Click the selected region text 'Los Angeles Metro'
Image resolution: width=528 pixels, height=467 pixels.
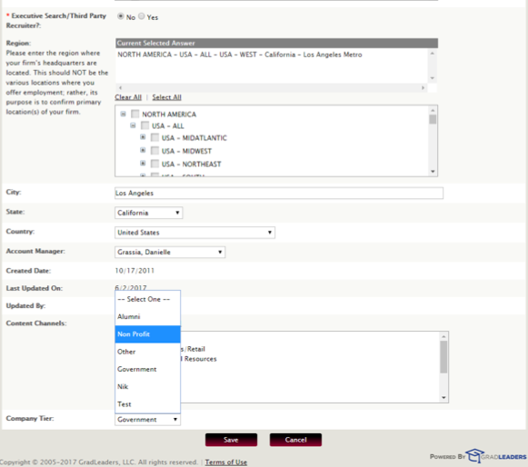333,55
